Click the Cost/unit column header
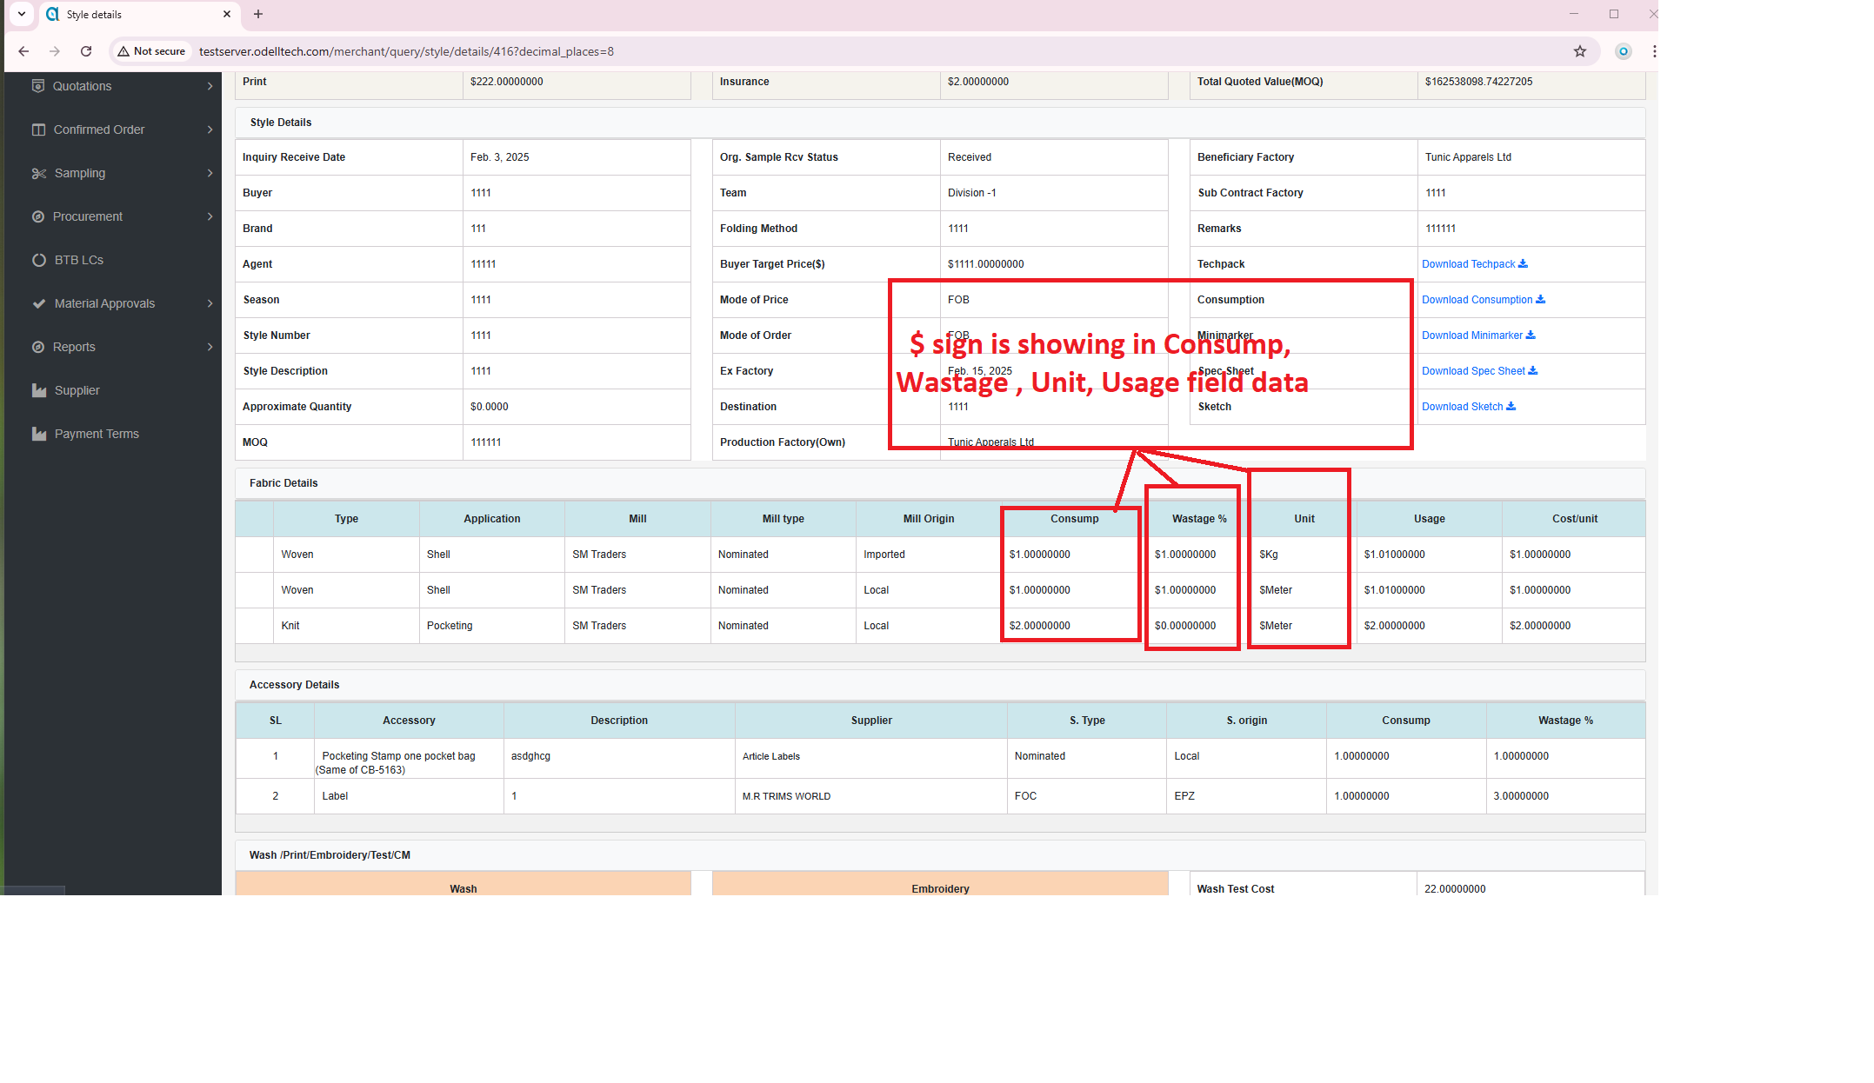This screenshot has width=1874, height=1083. 1574,519
